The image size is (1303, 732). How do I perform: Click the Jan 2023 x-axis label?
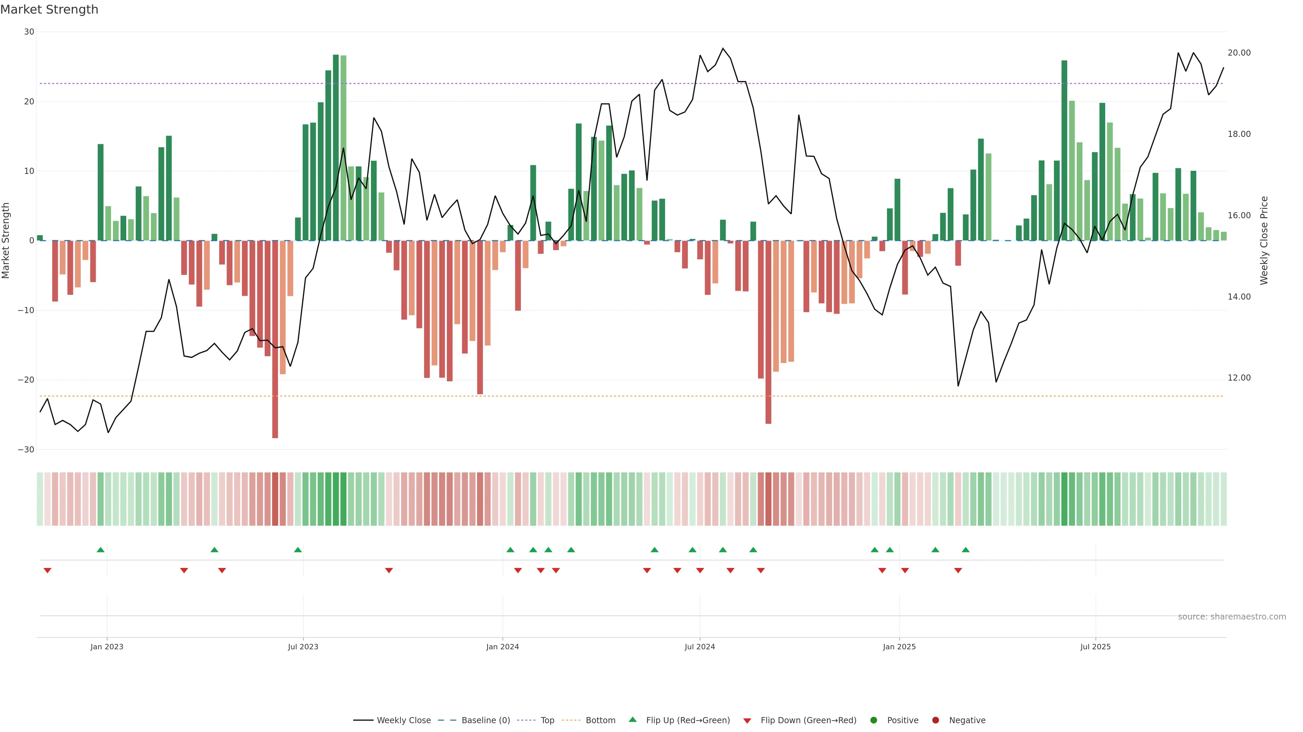pos(107,647)
